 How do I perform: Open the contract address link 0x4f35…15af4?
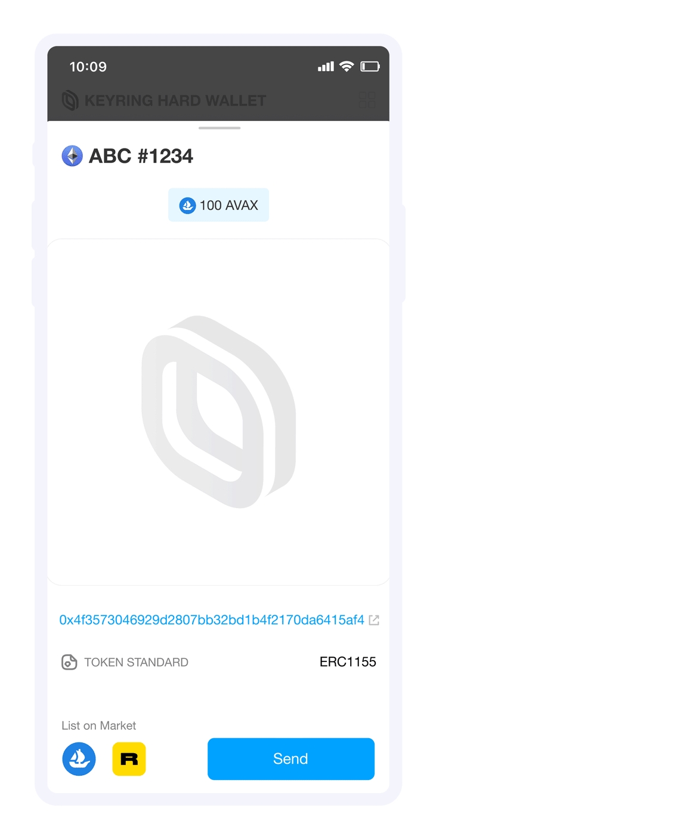[212, 620]
